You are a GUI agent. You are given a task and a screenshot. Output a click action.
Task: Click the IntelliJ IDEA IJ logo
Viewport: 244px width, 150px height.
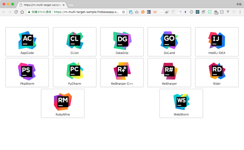click(217, 40)
